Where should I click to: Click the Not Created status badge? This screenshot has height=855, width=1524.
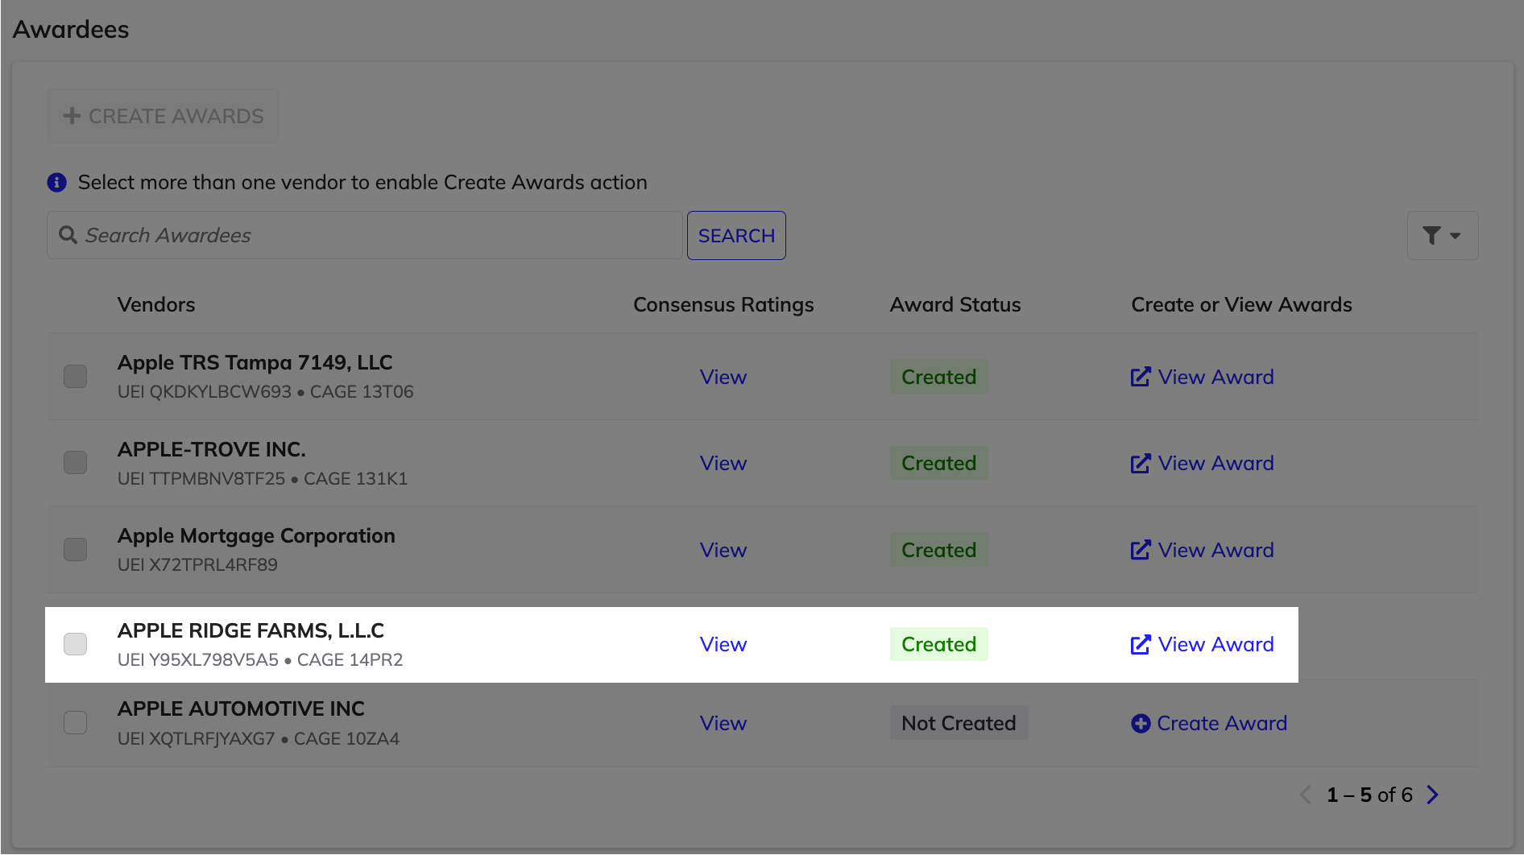[959, 723]
